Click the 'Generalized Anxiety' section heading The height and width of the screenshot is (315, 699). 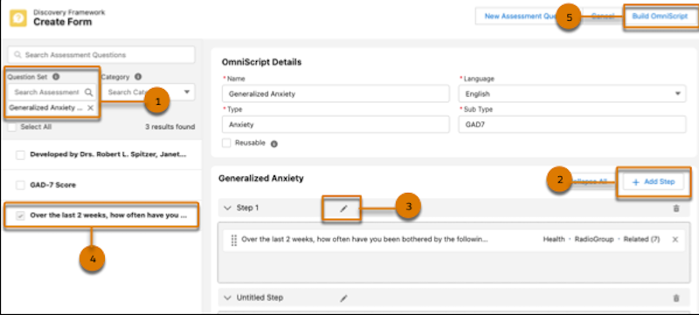tap(260, 178)
